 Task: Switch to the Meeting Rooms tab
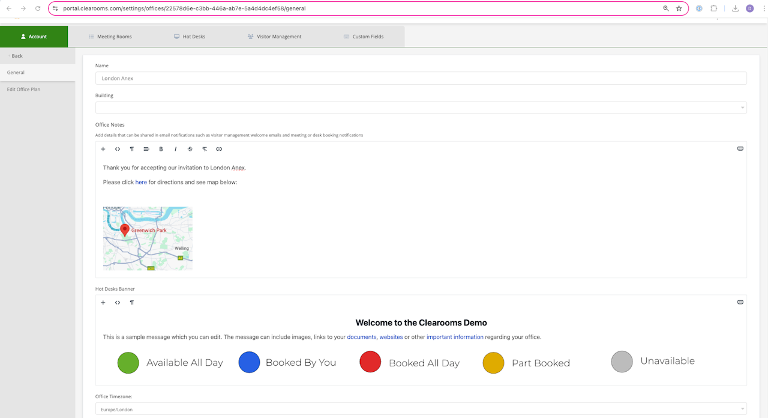click(x=110, y=37)
